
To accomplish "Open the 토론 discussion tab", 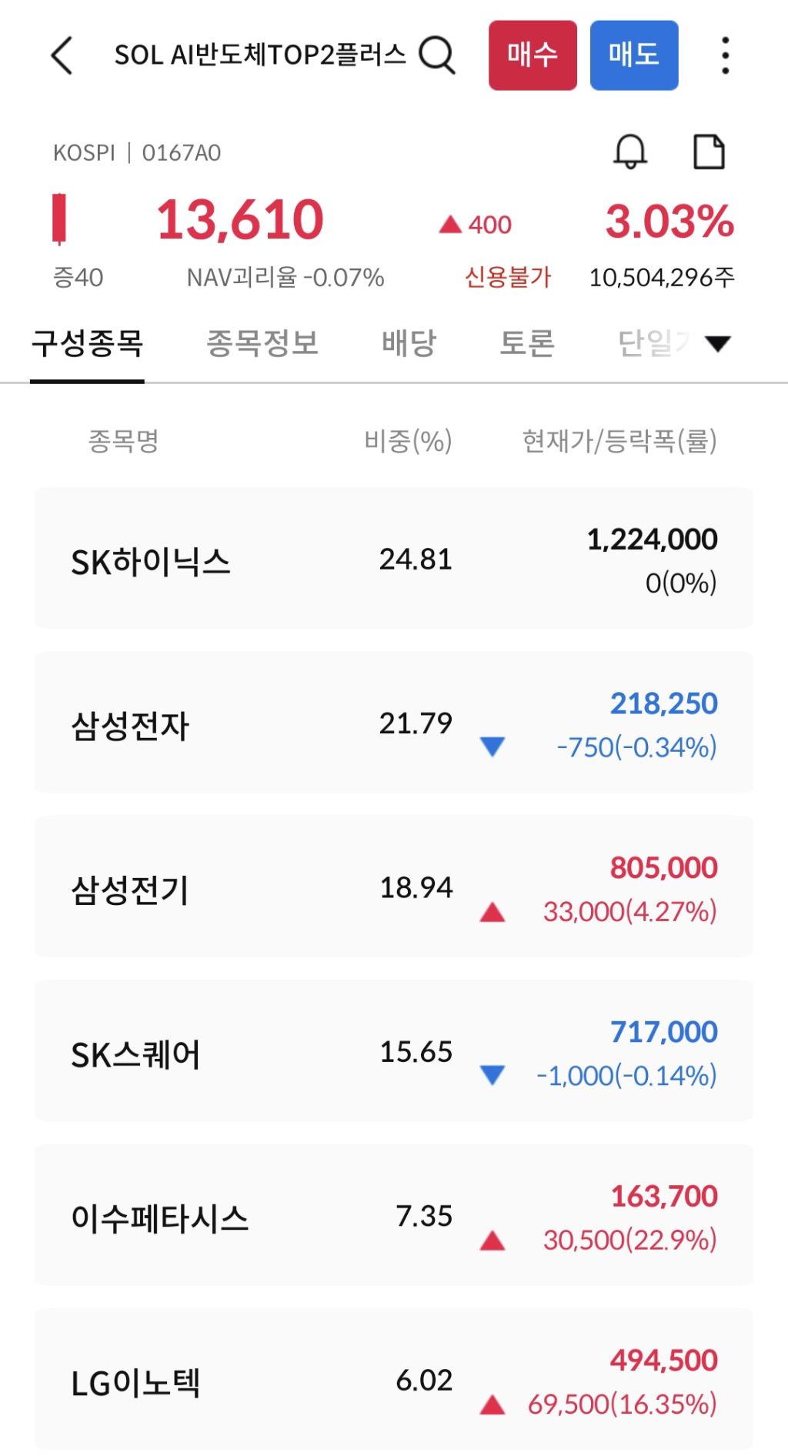I will 527,343.
